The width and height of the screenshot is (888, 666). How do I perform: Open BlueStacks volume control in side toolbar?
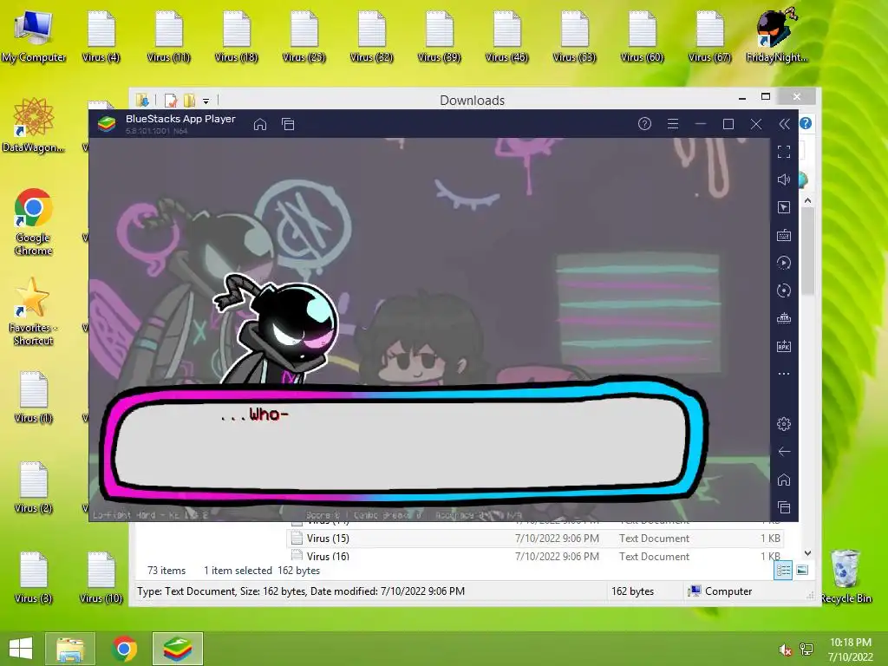(x=784, y=180)
